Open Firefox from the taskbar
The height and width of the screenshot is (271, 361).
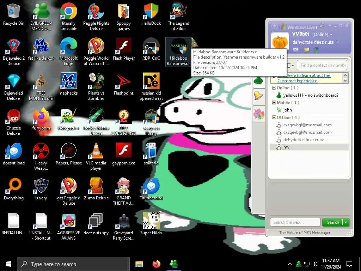pos(157,264)
